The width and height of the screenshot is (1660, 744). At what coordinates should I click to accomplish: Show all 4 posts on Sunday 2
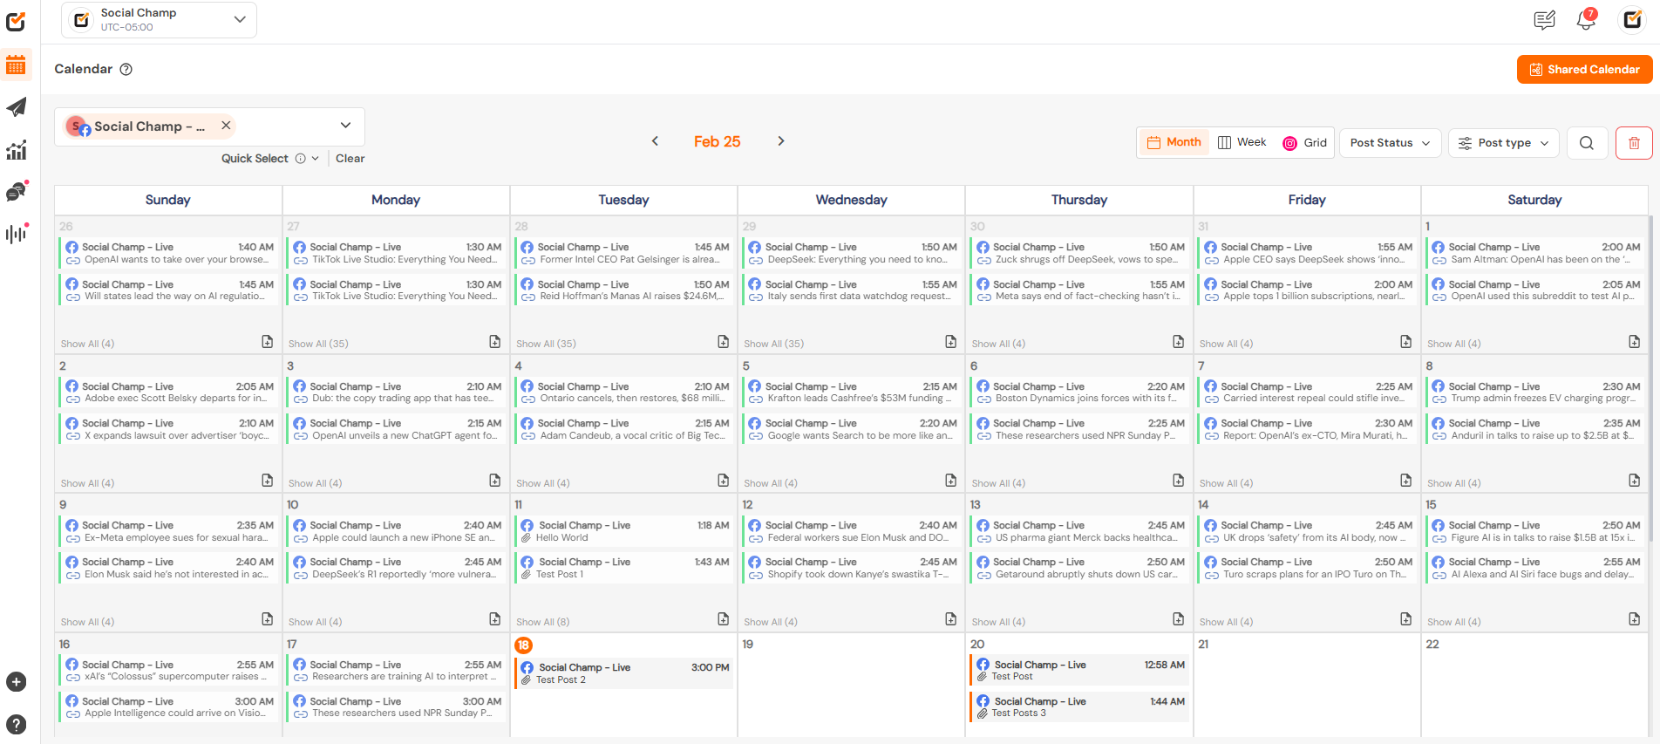[x=87, y=483]
